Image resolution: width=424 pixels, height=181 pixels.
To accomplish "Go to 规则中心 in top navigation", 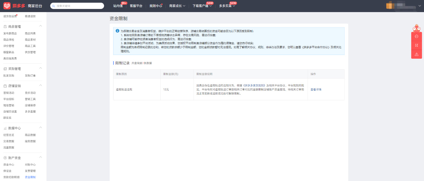I will [x=156, y=6].
